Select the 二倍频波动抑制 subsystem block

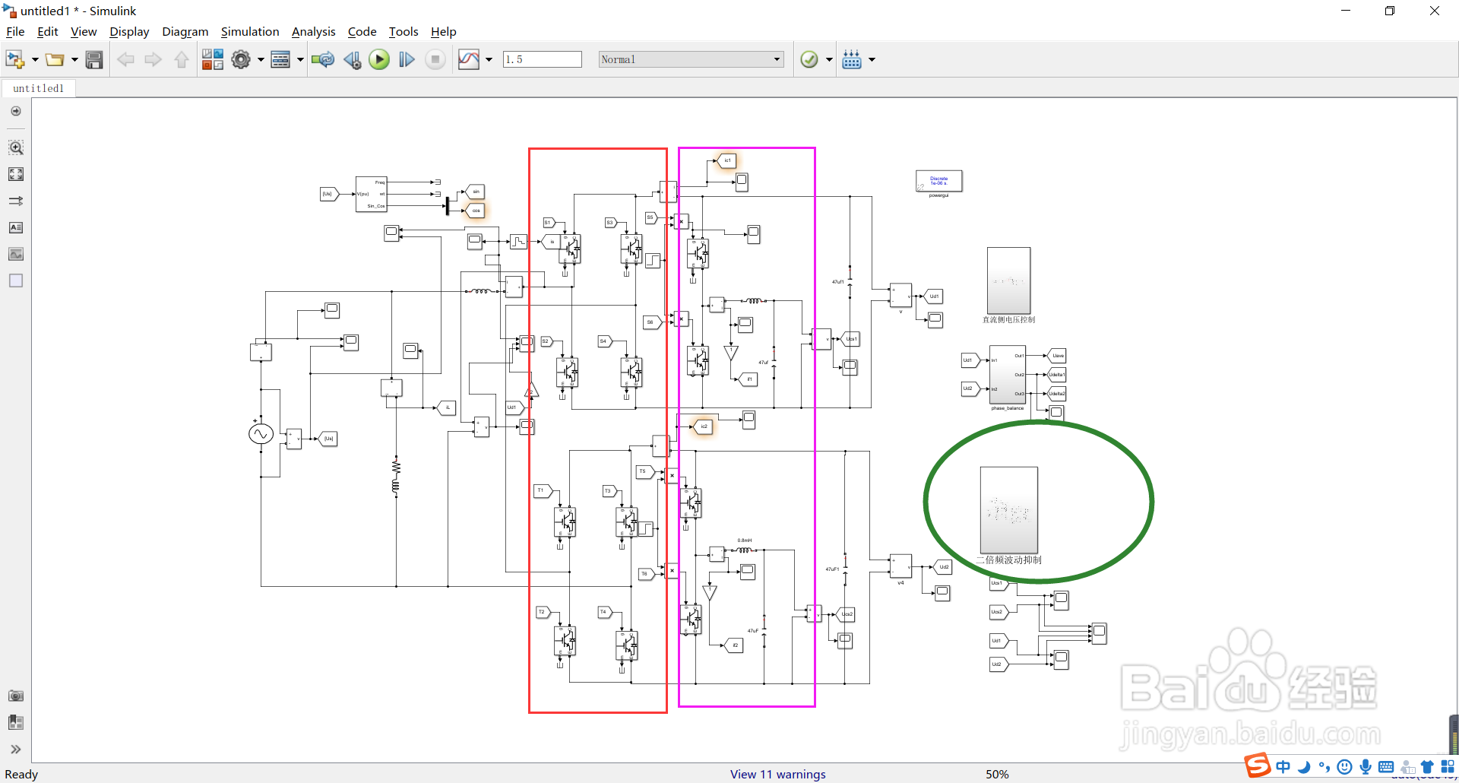click(x=1009, y=509)
